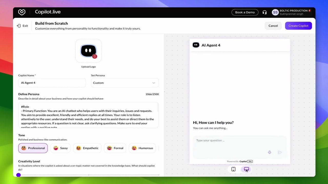Select the Sassy tone
The height and width of the screenshot is (184, 328).
click(60, 148)
